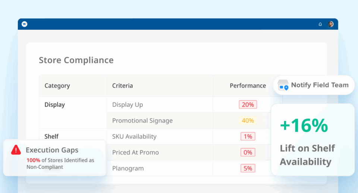Sort by Performance column header
Viewport: 358px width, 193px height.
[x=248, y=86]
